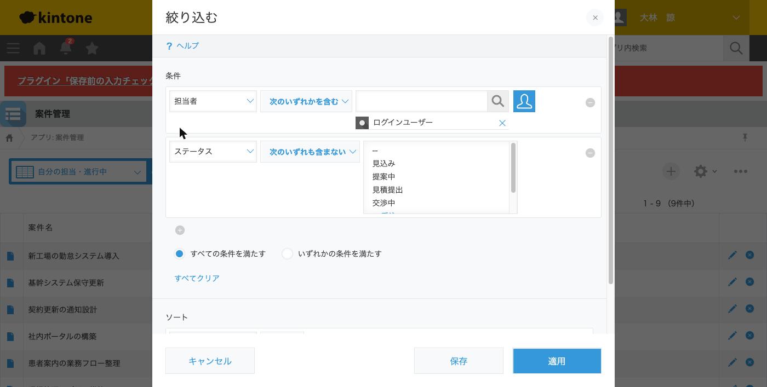Click the breadcrumb home icon

pyautogui.click(x=9, y=138)
